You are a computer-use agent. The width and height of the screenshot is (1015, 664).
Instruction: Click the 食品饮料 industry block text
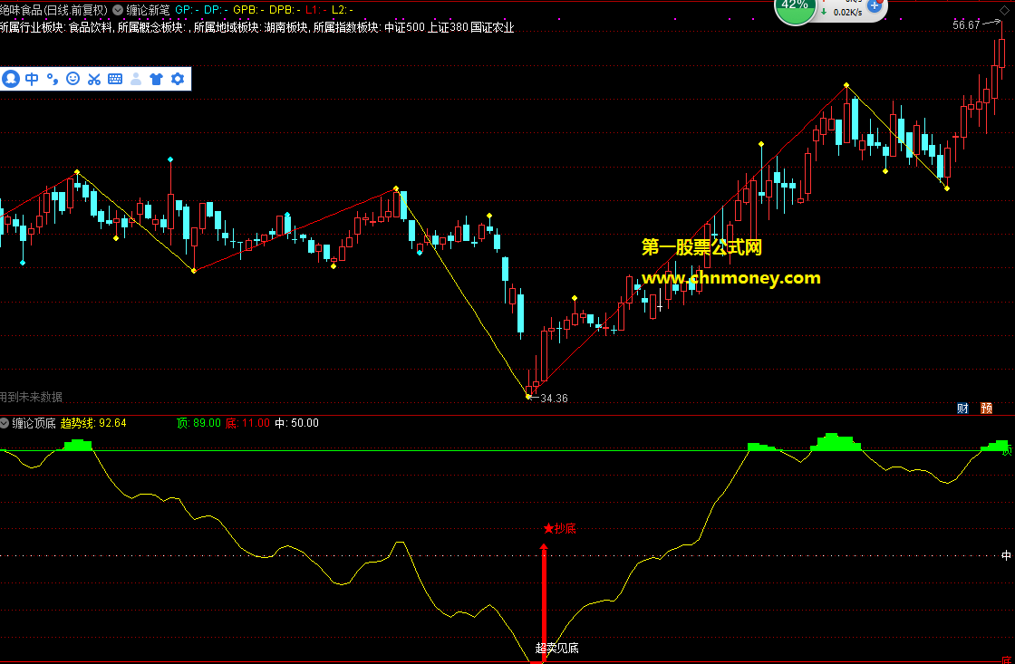click(x=91, y=27)
